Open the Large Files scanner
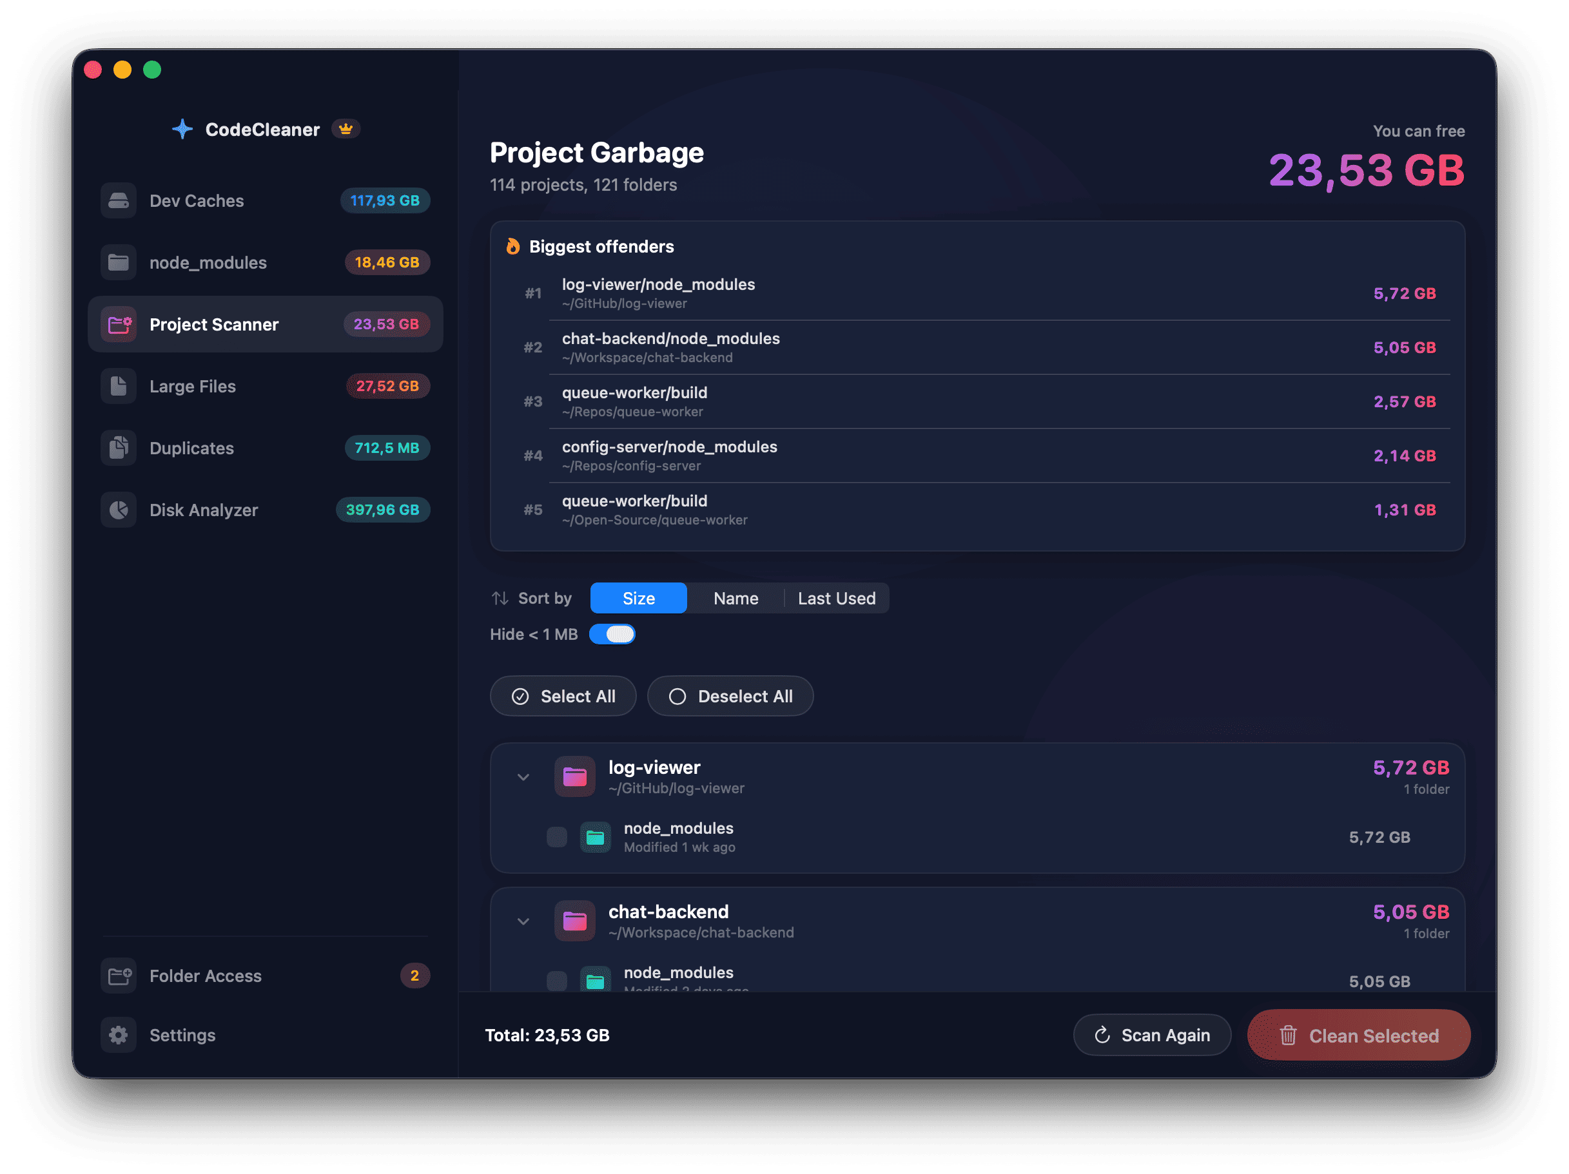This screenshot has width=1569, height=1174. (192, 387)
